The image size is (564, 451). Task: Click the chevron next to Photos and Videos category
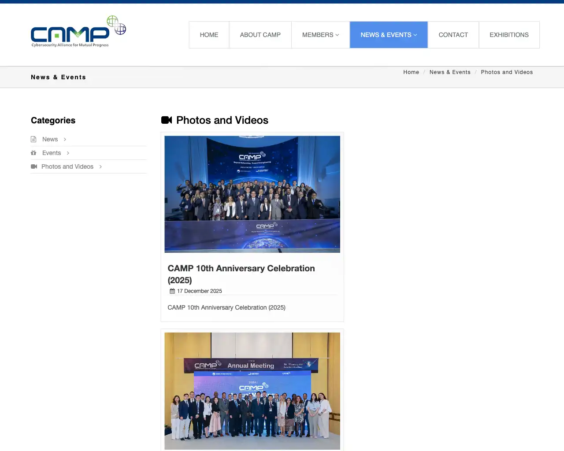pos(100,166)
